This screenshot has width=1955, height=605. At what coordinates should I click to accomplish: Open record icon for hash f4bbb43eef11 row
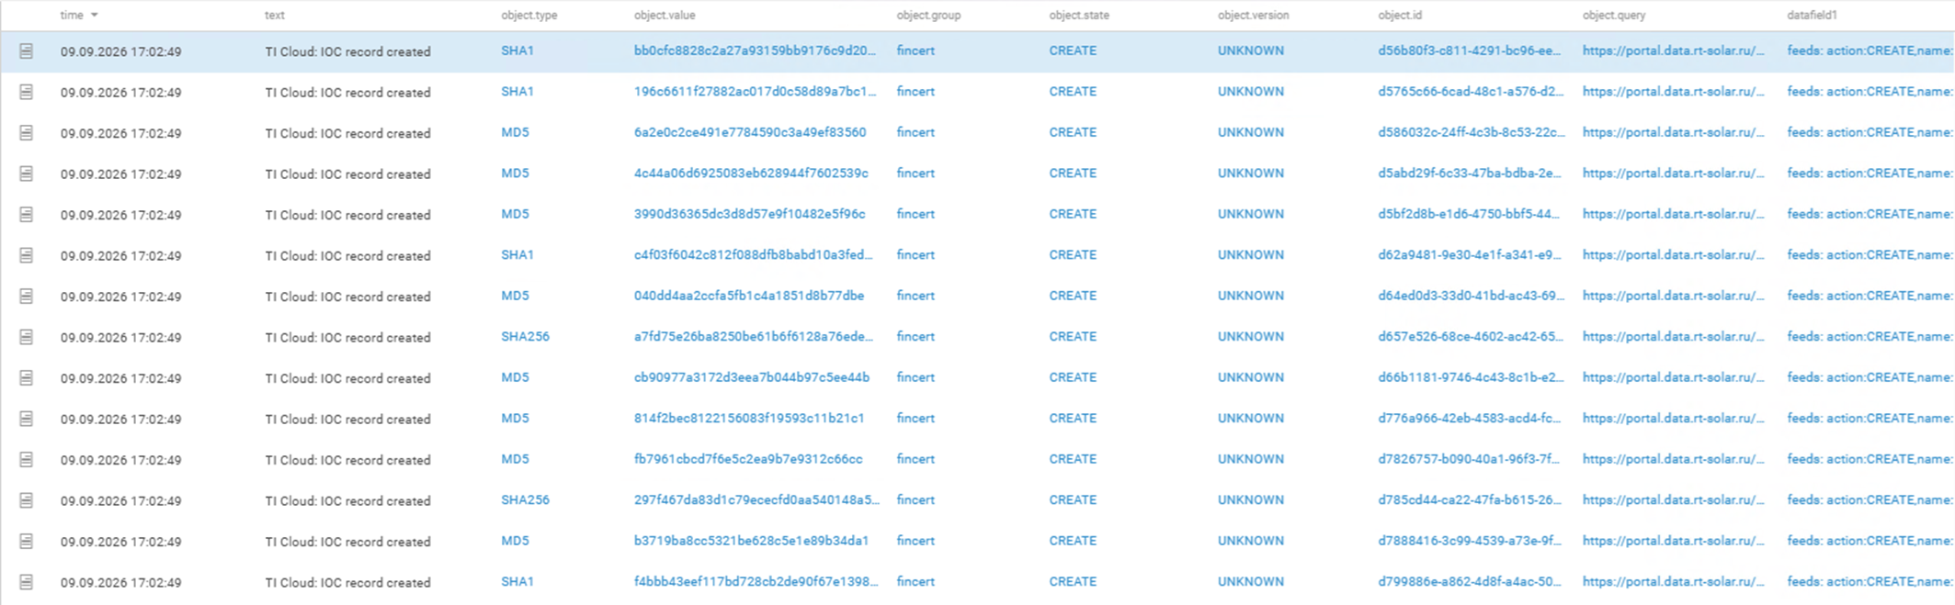[27, 582]
